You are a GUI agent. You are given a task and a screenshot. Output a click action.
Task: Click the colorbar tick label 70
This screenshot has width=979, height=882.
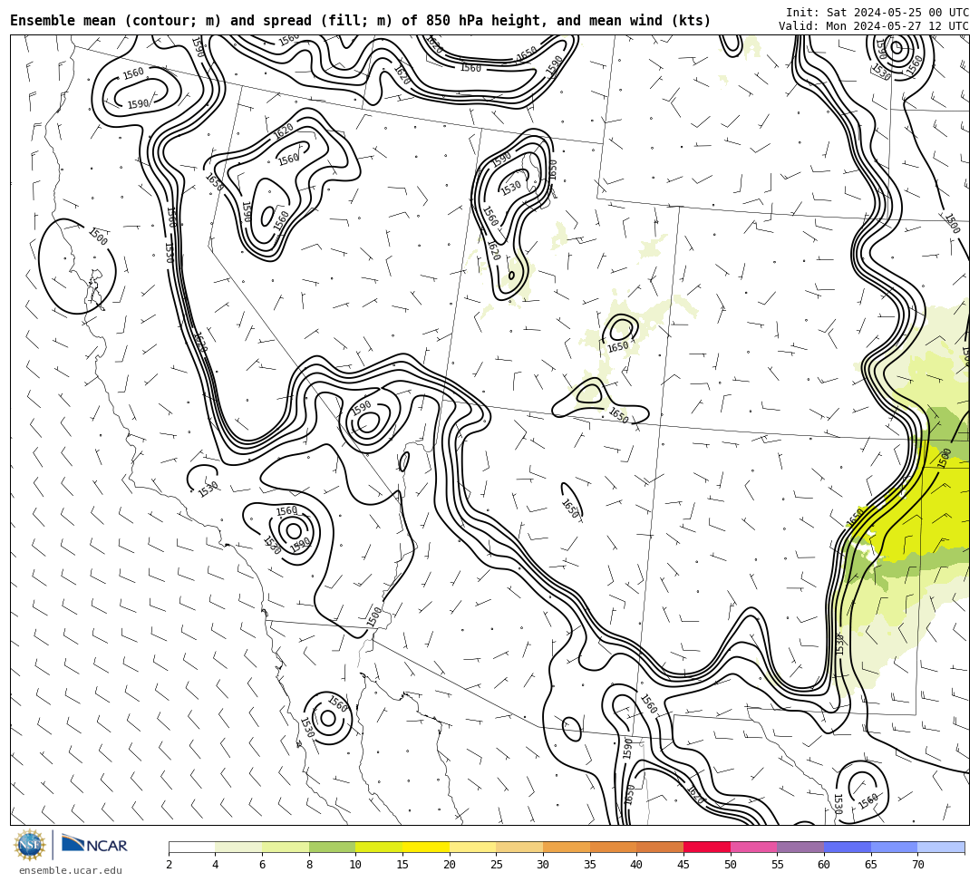tap(917, 865)
